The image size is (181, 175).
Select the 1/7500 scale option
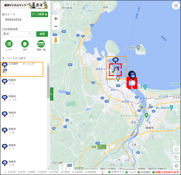point(65,172)
